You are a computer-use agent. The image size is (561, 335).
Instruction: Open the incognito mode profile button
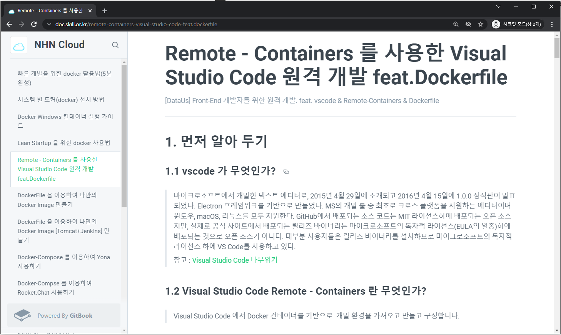click(518, 24)
